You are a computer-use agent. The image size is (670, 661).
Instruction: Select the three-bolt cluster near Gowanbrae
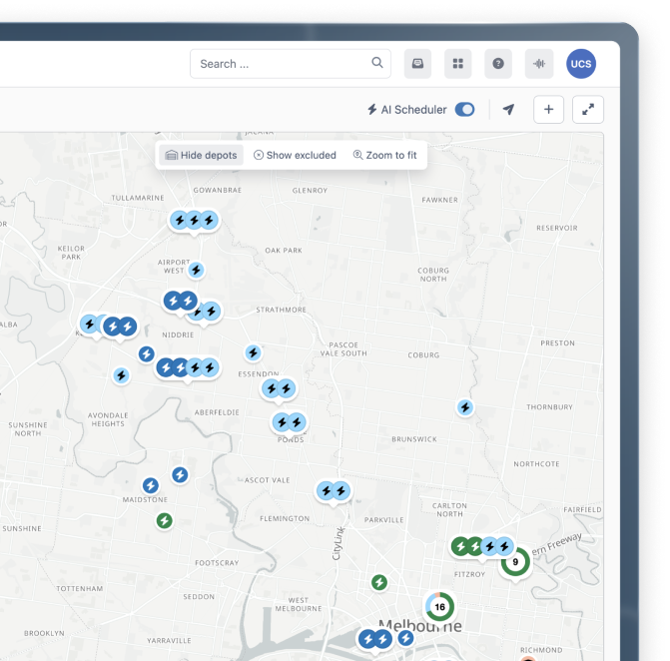194,221
